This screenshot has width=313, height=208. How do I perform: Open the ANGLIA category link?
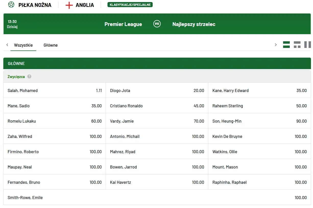pos(85,5)
